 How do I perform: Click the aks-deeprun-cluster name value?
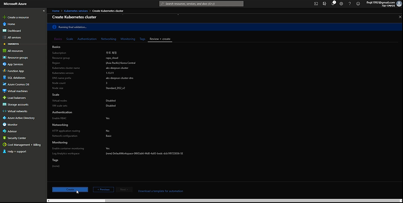coord(117,68)
